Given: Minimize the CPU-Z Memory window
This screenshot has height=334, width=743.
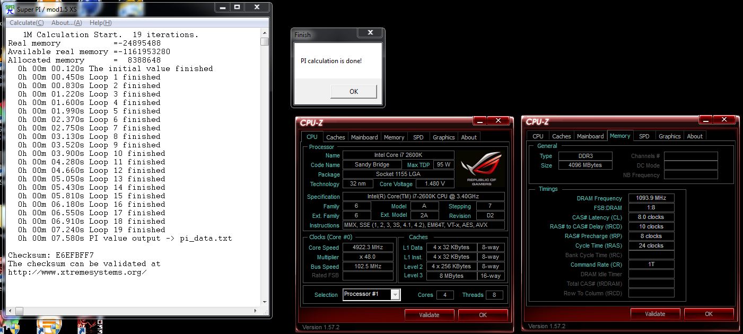Looking at the screenshot, I should click(x=705, y=120).
